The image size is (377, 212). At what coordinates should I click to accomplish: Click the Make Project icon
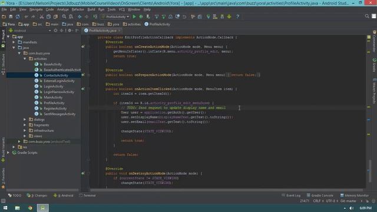(x=95, y=16)
